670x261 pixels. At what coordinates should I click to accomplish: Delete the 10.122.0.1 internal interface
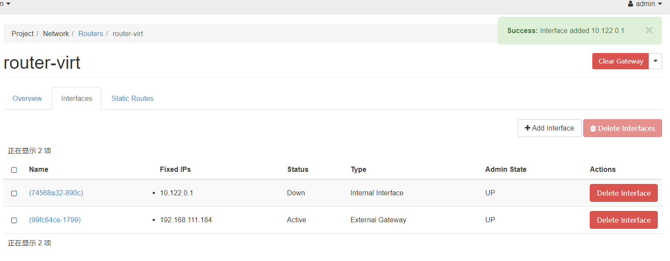pos(624,193)
